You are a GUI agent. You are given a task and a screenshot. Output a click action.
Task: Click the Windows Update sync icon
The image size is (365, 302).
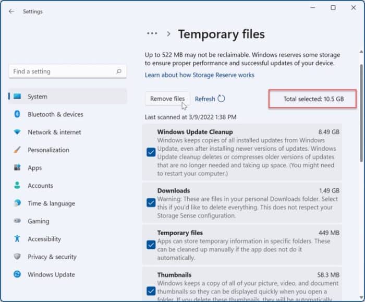coord(17,274)
